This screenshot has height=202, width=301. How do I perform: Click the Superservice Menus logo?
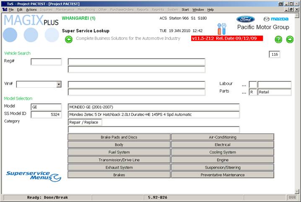pos(34,176)
